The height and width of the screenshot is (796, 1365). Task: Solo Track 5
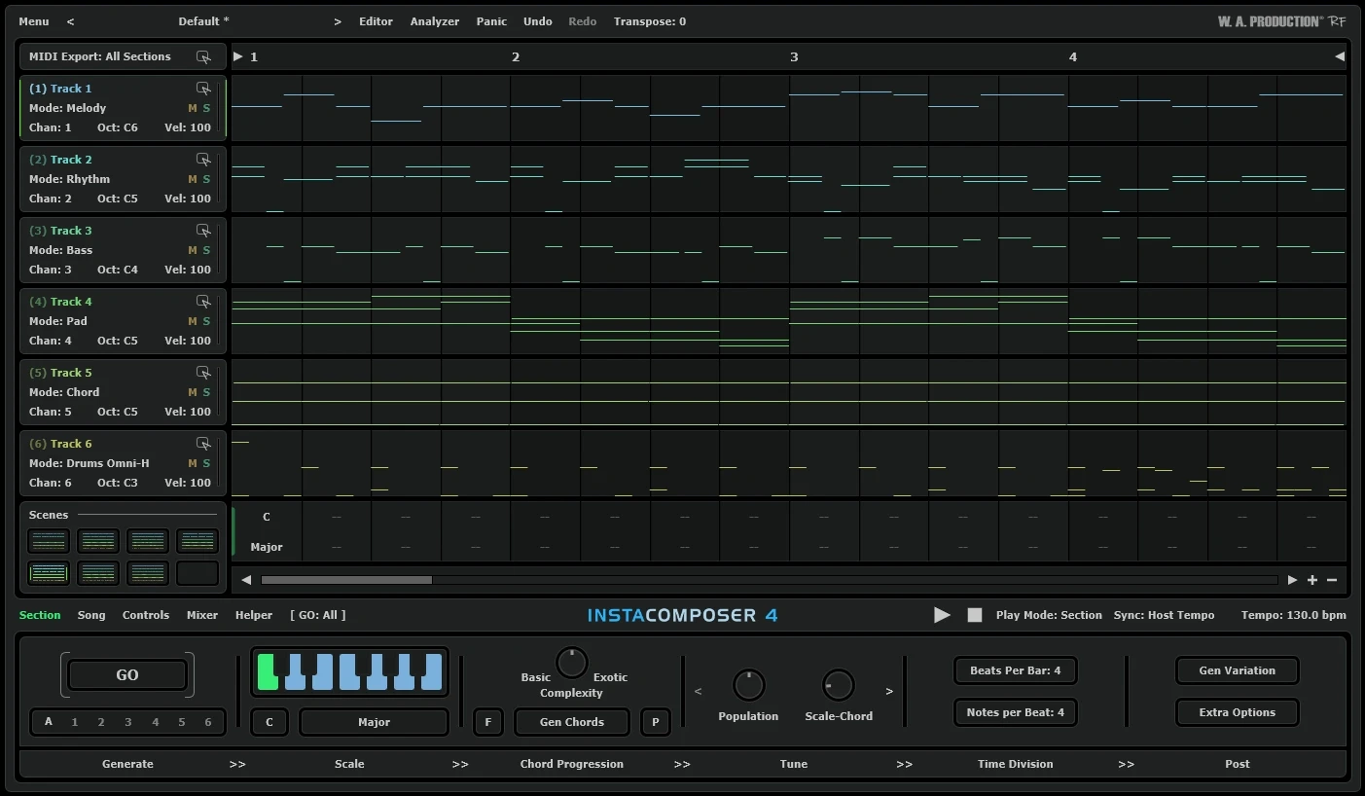pos(206,392)
